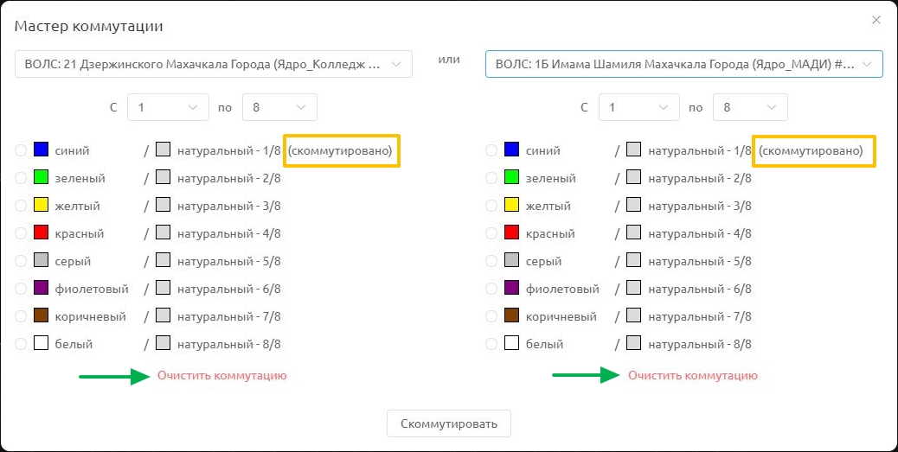Click the green зеленый swatch in Имама Шамиля list
The height and width of the screenshot is (452, 898).
tap(511, 177)
